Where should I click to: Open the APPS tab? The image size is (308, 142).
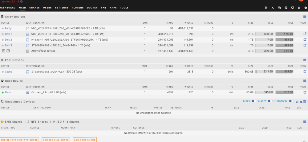point(113,8)
